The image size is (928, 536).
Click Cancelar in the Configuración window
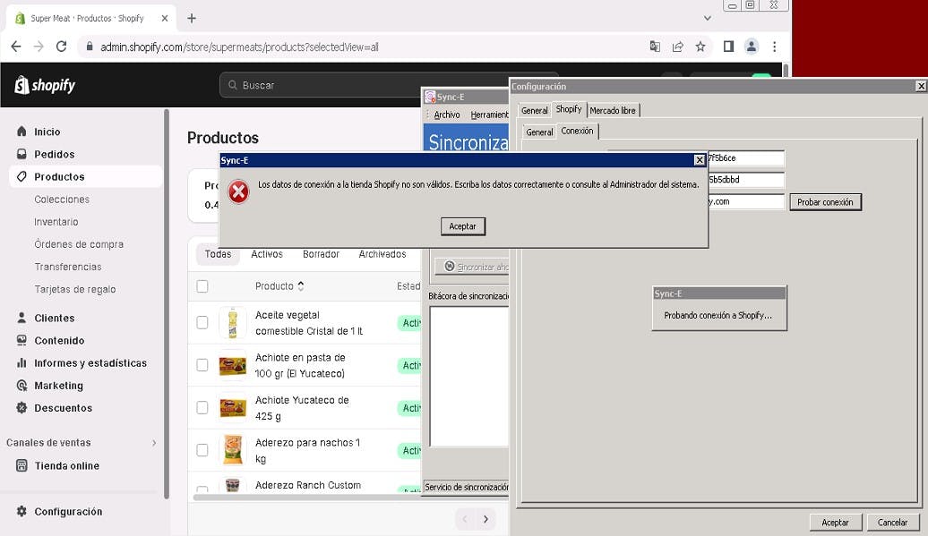tap(892, 523)
